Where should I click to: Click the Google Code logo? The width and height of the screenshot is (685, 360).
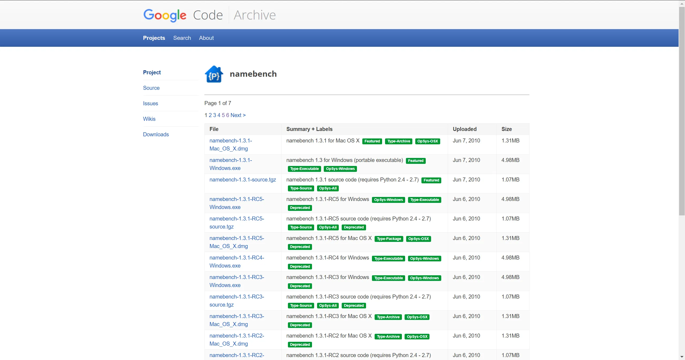coord(183,15)
